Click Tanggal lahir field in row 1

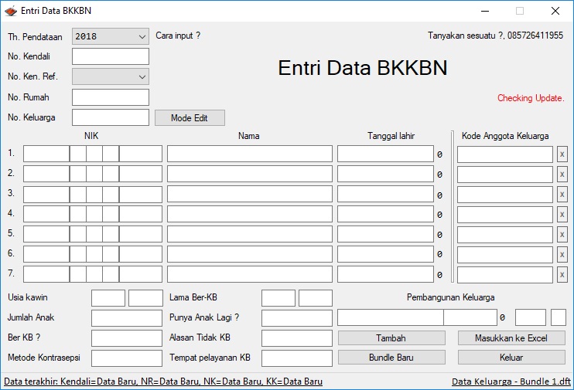click(385, 154)
